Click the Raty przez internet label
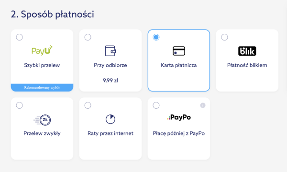The width and height of the screenshot is (287, 172). [110, 133]
